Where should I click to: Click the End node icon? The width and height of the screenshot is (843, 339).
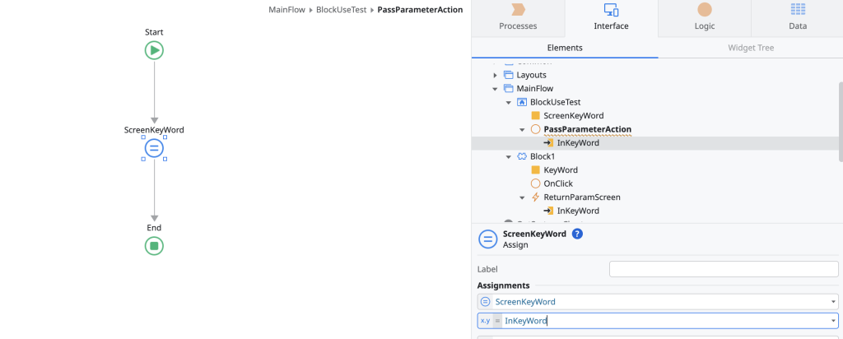(x=154, y=245)
